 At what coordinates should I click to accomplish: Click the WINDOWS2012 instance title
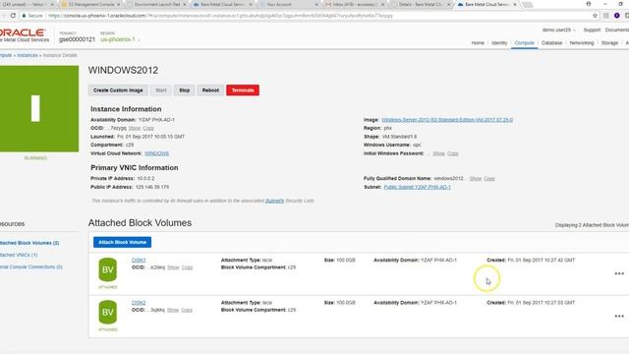[x=123, y=70]
